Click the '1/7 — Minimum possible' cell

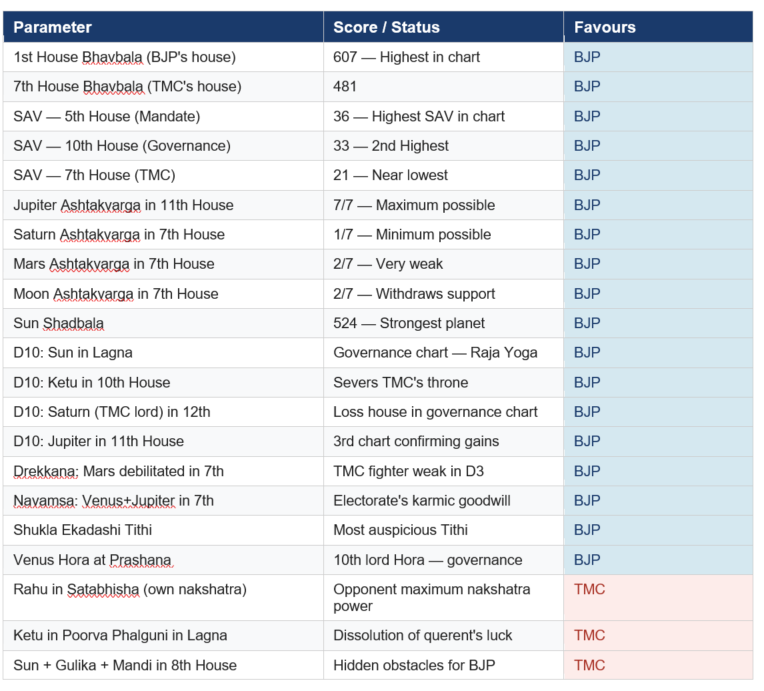tap(412, 235)
